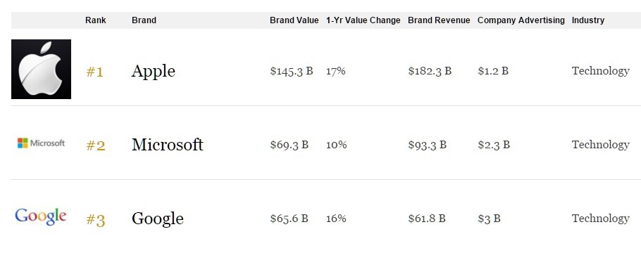This screenshot has width=641, height=253.
Task: Click the Google logo image
Action: coord(40,216)
